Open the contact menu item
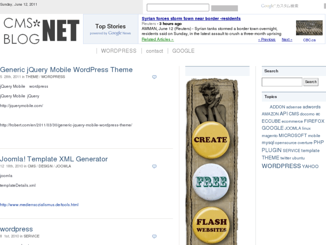 pos(154,51)
